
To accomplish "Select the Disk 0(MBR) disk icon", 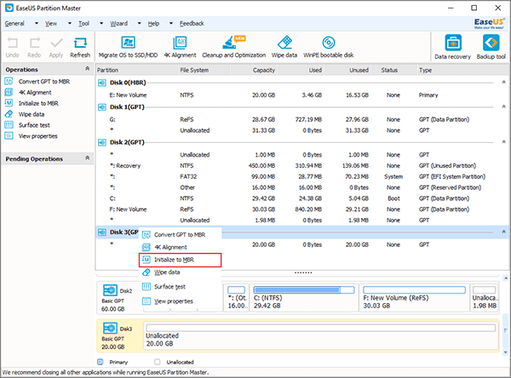I will [x=102, y=83].
